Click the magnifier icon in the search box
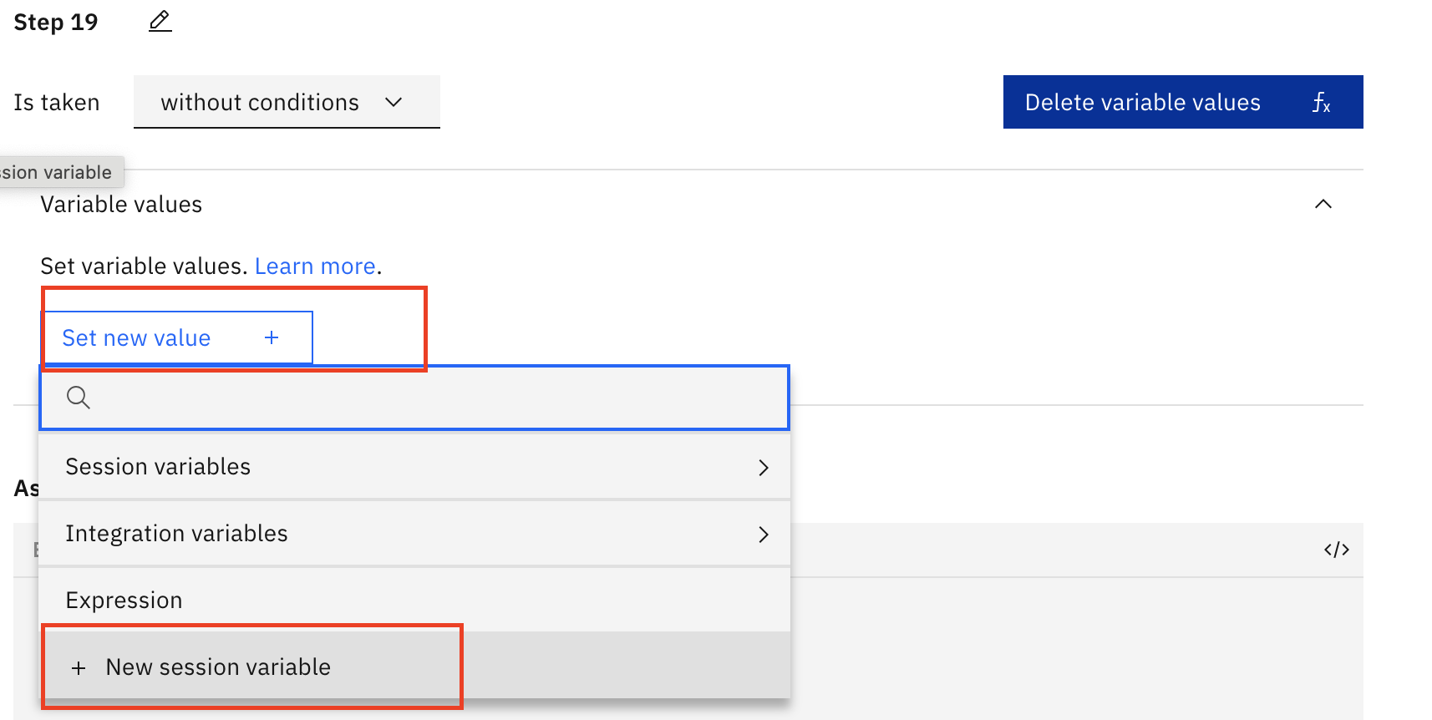The width and height of the screenshot is (1432, 720). [x=79, y=398]
